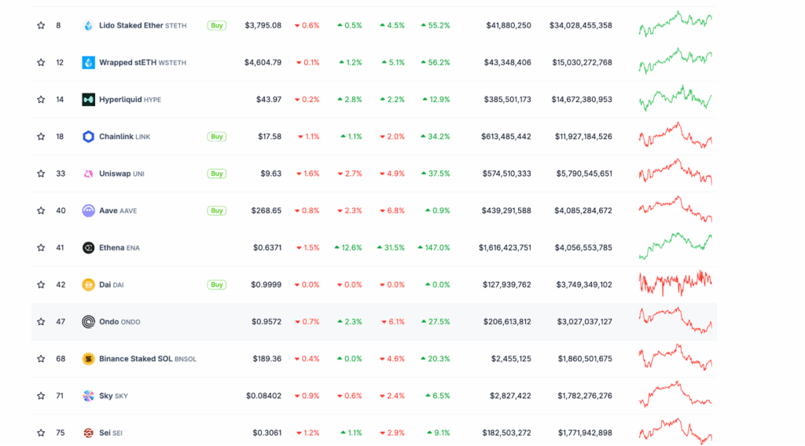Star the Wrapped stETH row
Viewport: 805px width, 446px height.
tap(41, 63)
